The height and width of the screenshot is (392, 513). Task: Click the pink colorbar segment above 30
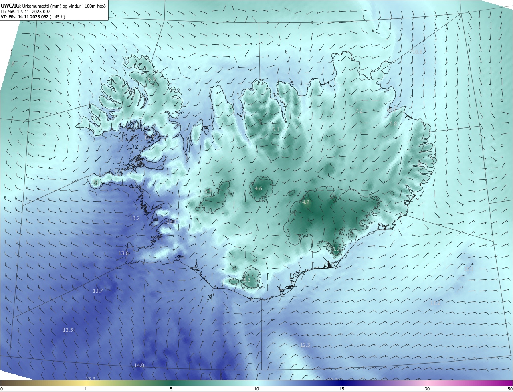427,383
